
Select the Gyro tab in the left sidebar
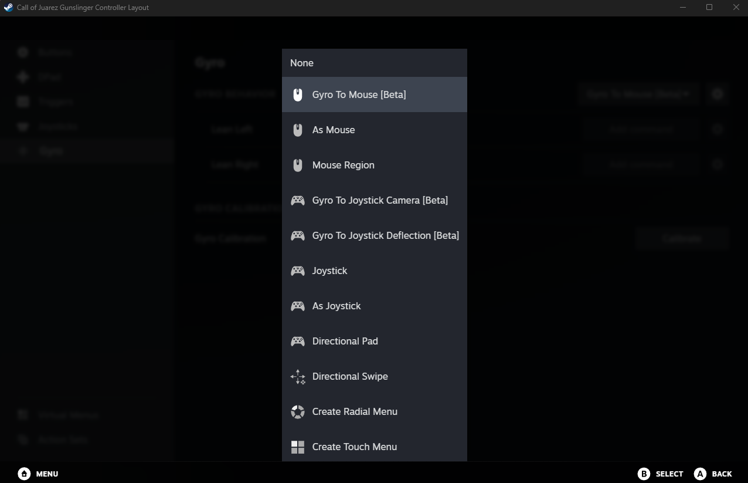point(52,151)
